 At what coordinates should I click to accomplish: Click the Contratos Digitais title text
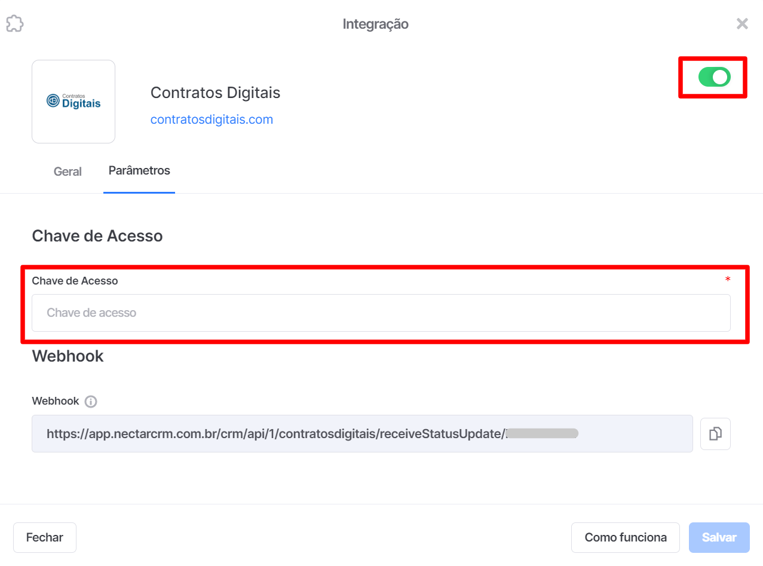coord(215,93)
